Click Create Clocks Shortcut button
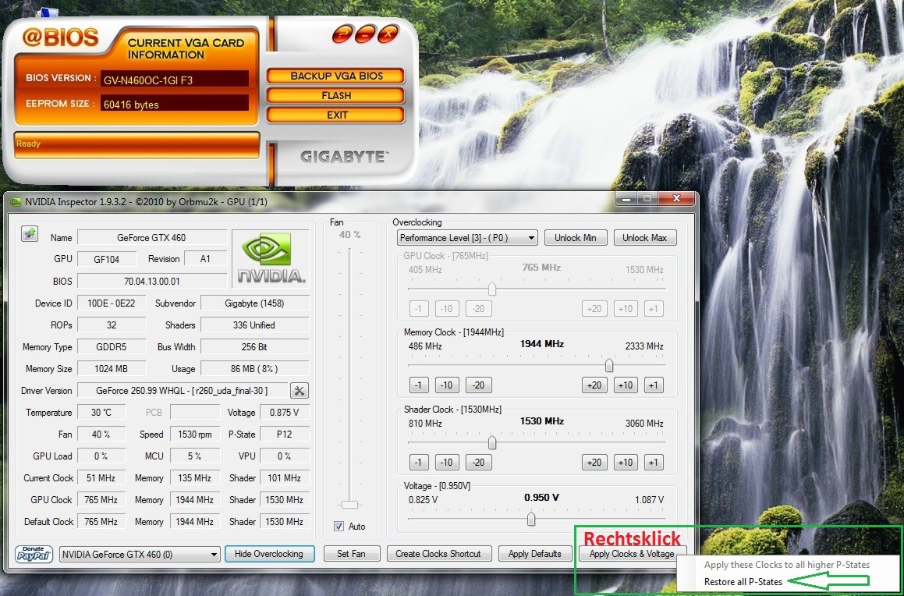 [438, 554]
